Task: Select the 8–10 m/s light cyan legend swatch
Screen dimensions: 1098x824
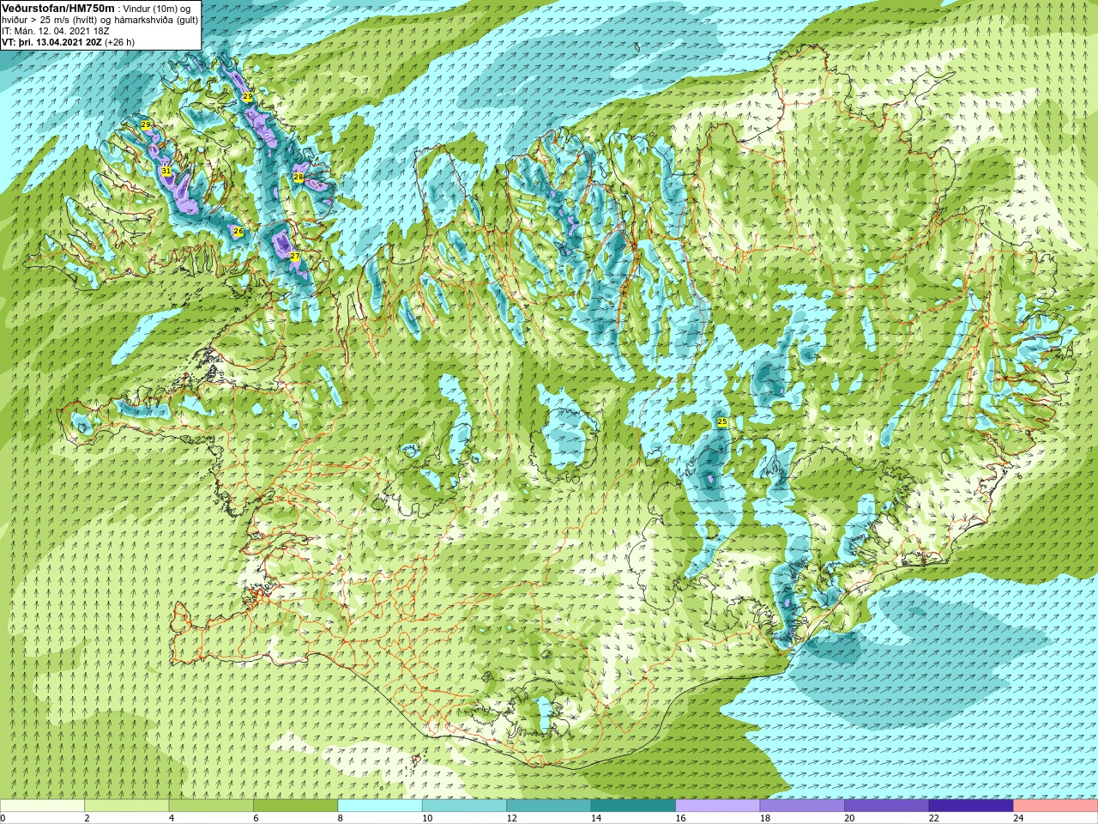Action: click(x=380, y=806)
